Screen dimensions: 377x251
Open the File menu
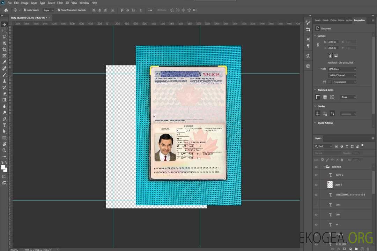[10, 3]
